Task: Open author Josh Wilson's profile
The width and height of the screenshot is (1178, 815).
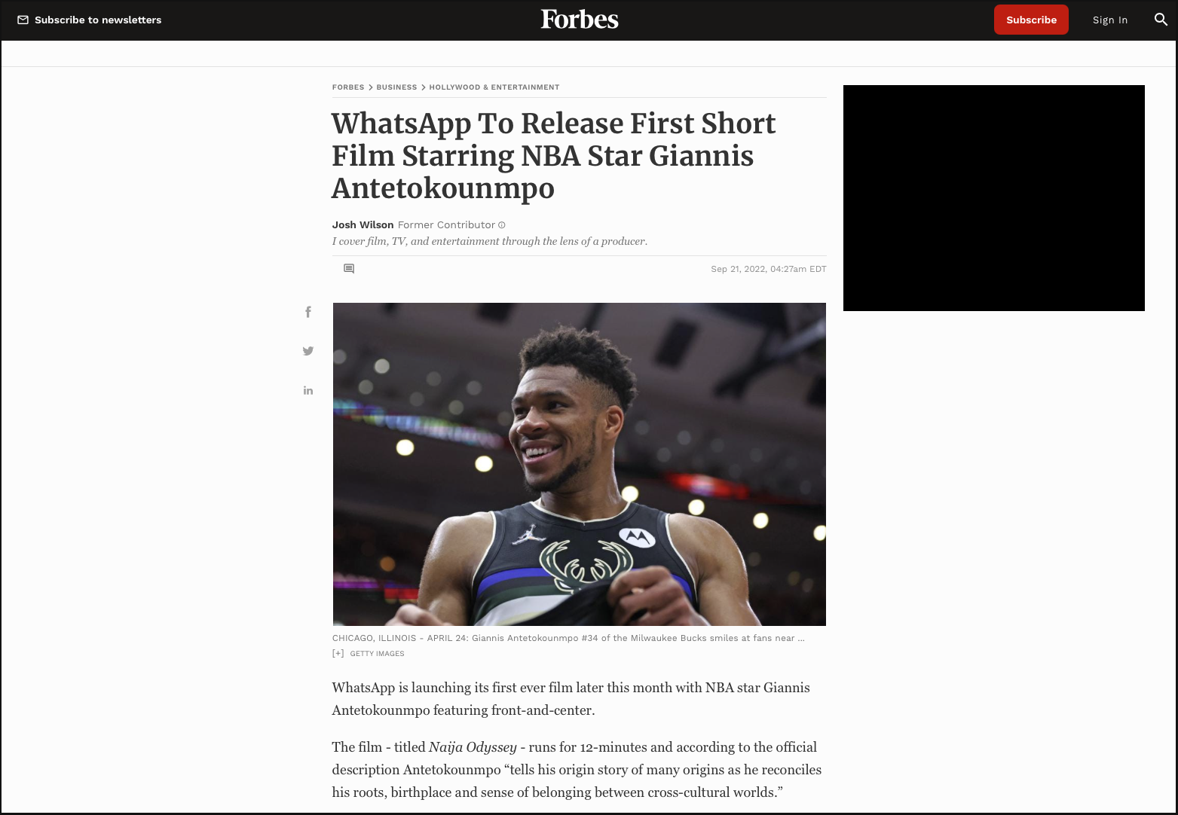Action: tap(363, 225)
